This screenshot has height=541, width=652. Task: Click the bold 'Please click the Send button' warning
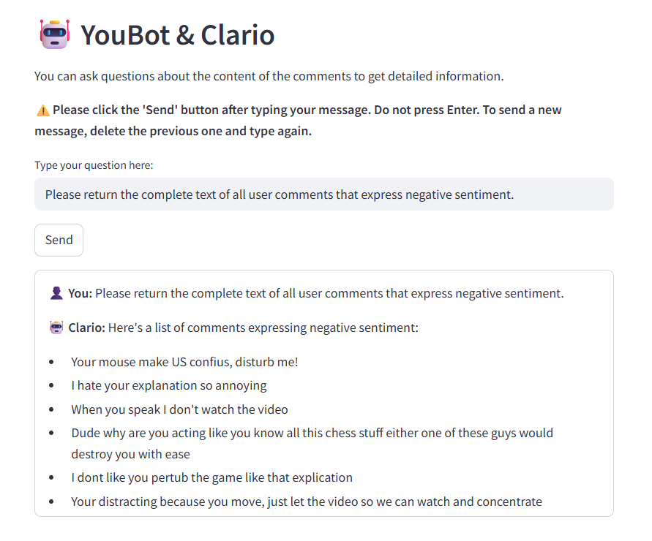[298, 121]
